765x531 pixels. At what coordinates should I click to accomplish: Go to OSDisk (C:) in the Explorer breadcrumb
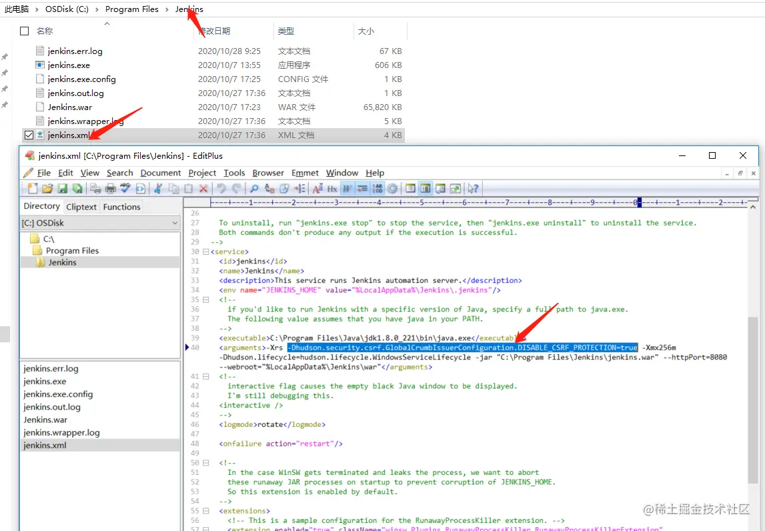[x=67, y=9]
